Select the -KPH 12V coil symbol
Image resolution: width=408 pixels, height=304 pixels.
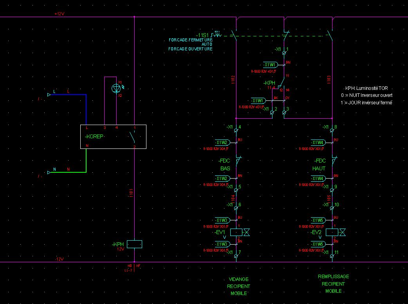(135, 244)
